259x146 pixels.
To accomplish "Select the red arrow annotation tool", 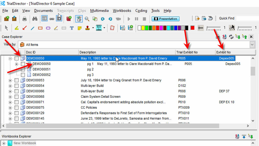I will (25, 28).
